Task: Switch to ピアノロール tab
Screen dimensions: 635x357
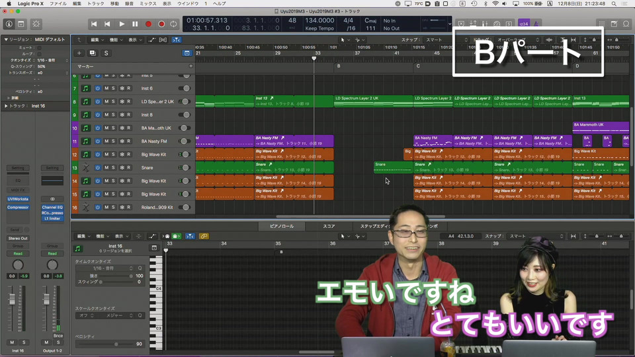Action: point(282,226)
